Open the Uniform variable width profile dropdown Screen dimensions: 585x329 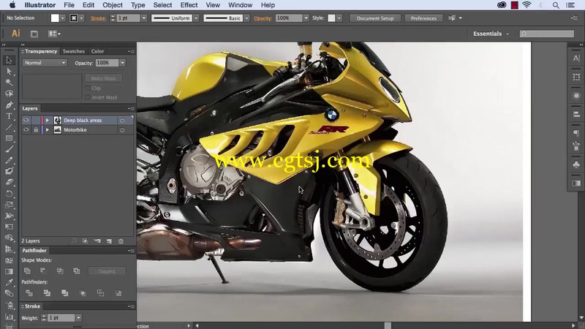tap(196, 18)
